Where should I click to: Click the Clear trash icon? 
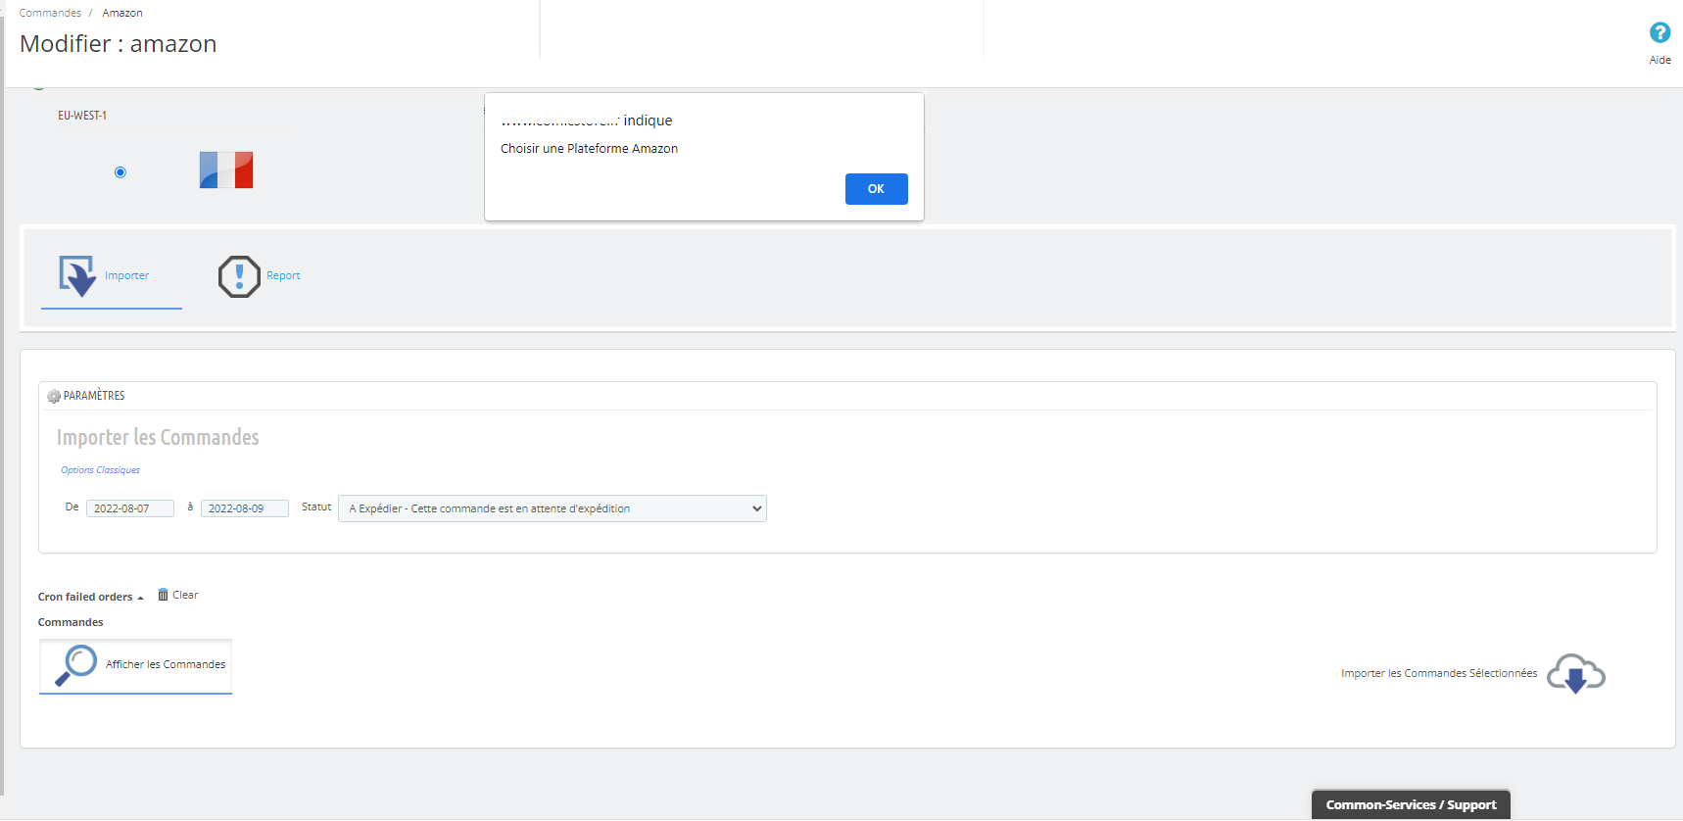click(163, 595)
